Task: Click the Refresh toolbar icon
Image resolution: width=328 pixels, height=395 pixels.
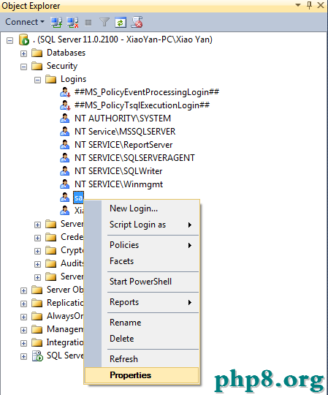Action: click(121, 22)
